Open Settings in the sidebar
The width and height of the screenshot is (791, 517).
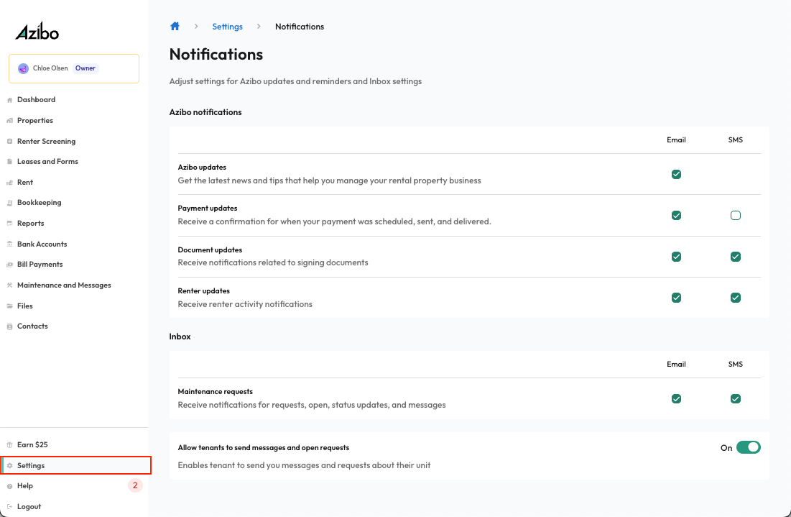[x=74, y=465]
